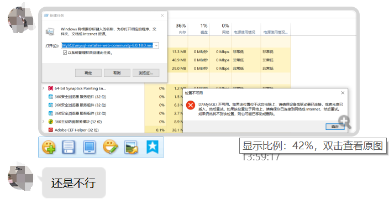This screenshot has height=204, width=389.
Task: Close the 新建任务 dialog
Action: point(162,15)
